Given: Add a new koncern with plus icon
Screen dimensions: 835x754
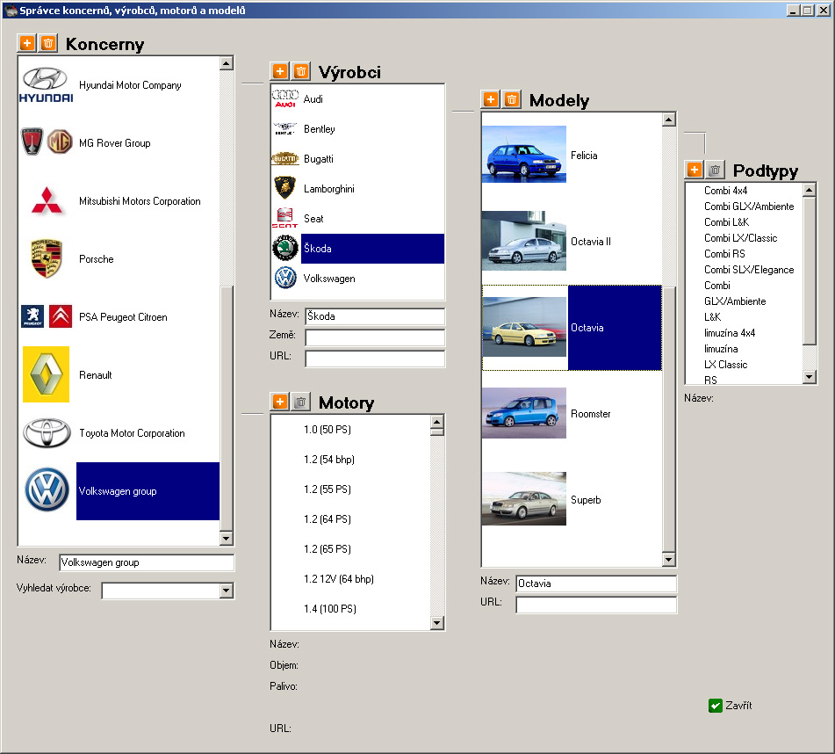Looking at the screenshot, I should [x=26, y=43].
